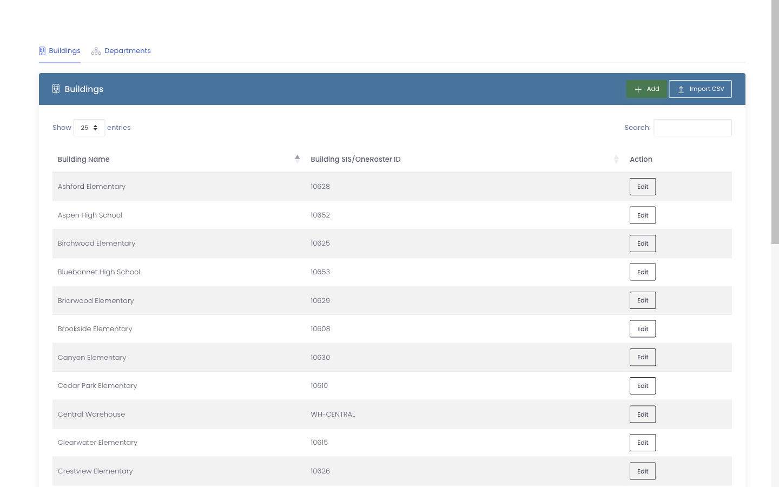This screenshot has width=779, height=487.
Task: Edit Briarwood Elementary building
Action: (643, 300)
